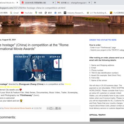
Task: Close the Gmail inbox tab
Action: pos(89,2)
